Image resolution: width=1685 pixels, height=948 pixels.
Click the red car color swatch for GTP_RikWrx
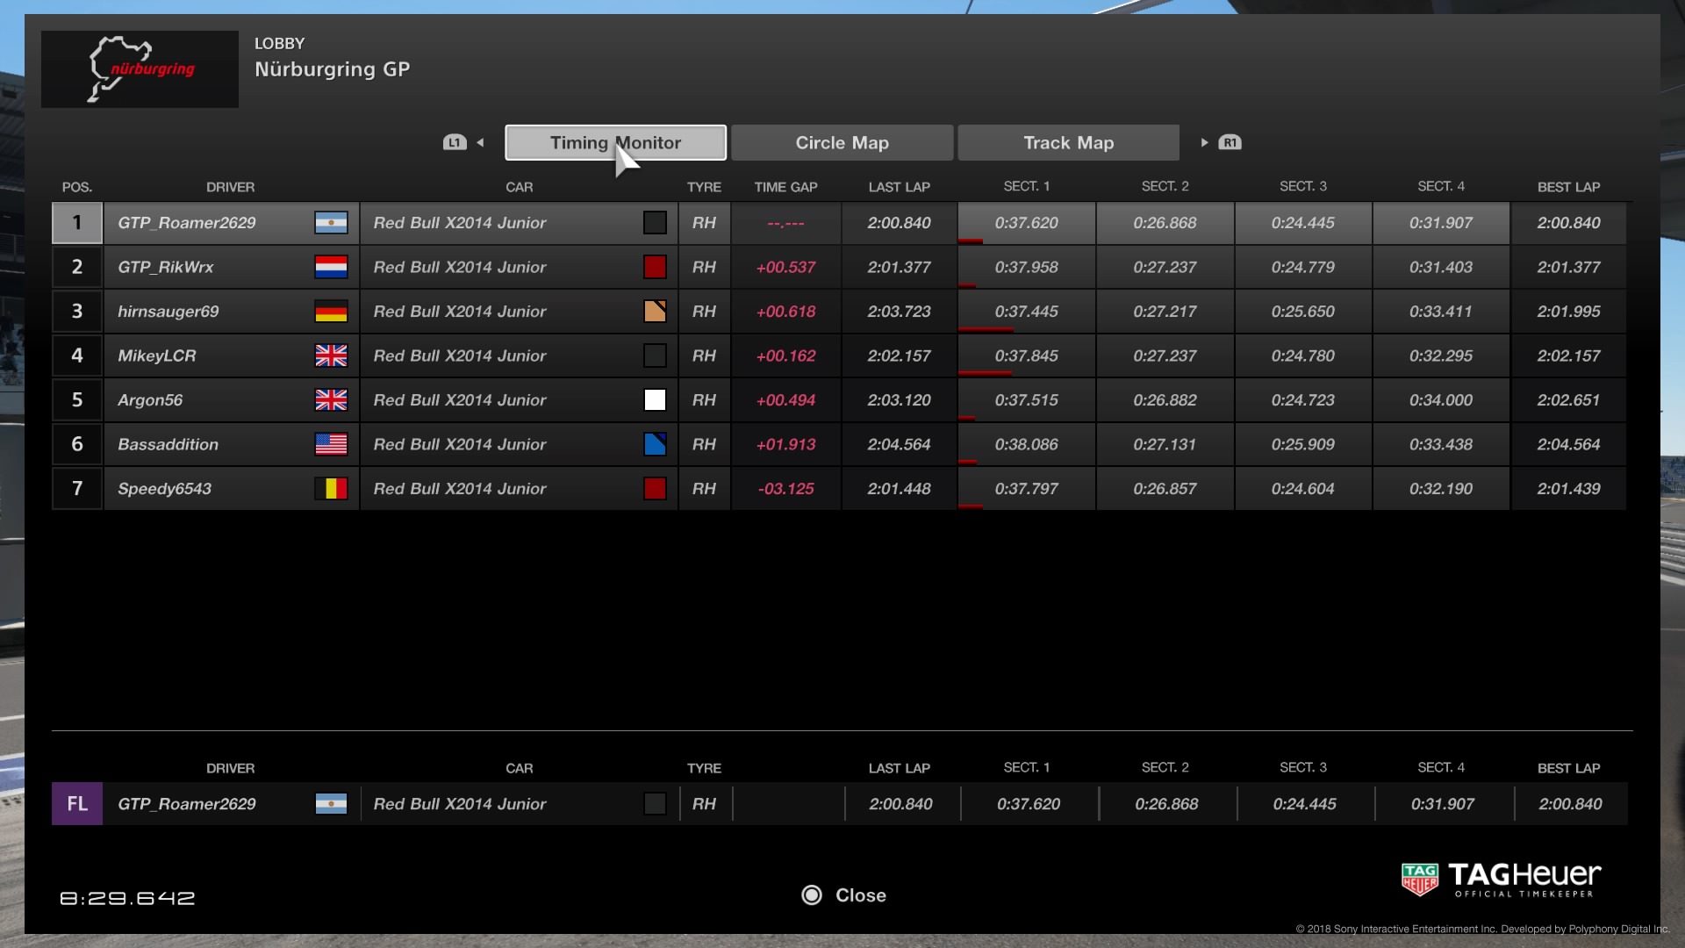(x=655, y=267)
